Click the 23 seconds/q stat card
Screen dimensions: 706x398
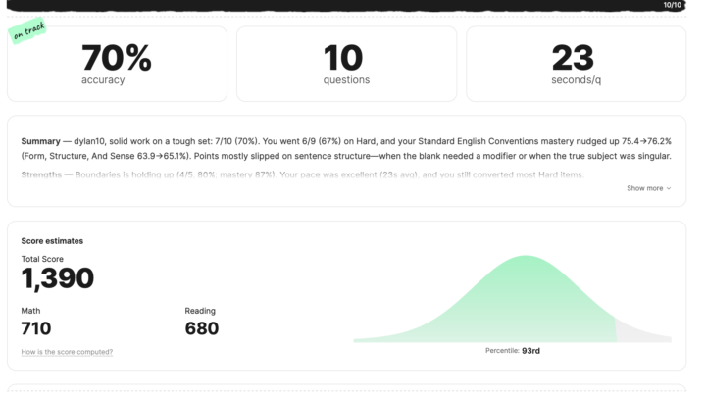[576, 64]
